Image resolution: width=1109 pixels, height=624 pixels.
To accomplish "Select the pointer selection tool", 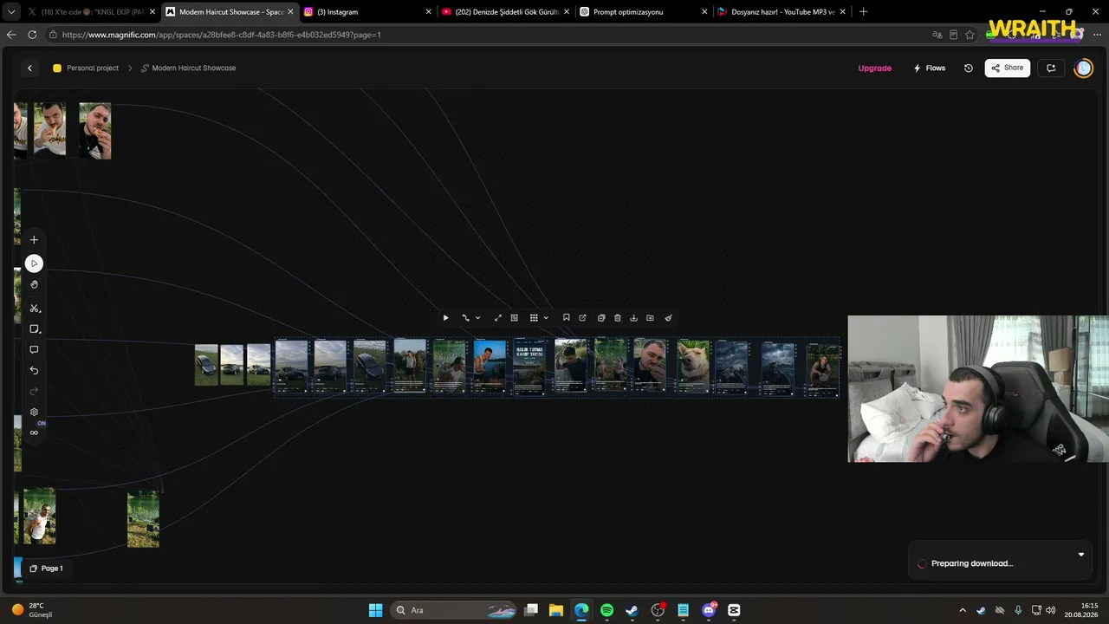I will coord(34,263).
